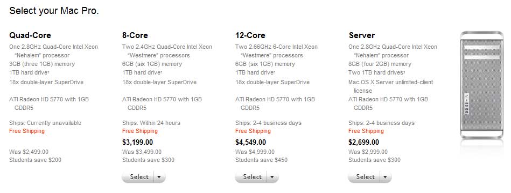Click the 8-Core model heading
Screen dimensions: 511x193
click(135, 35)
